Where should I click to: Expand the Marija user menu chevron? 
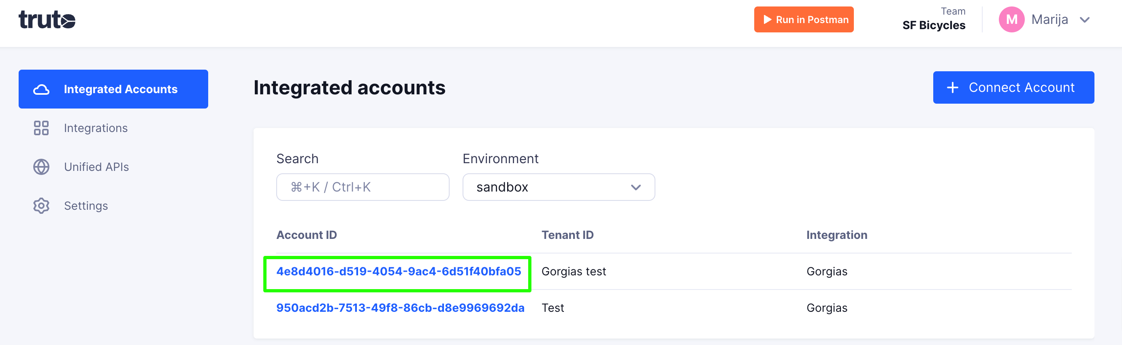click(1085, 19)
